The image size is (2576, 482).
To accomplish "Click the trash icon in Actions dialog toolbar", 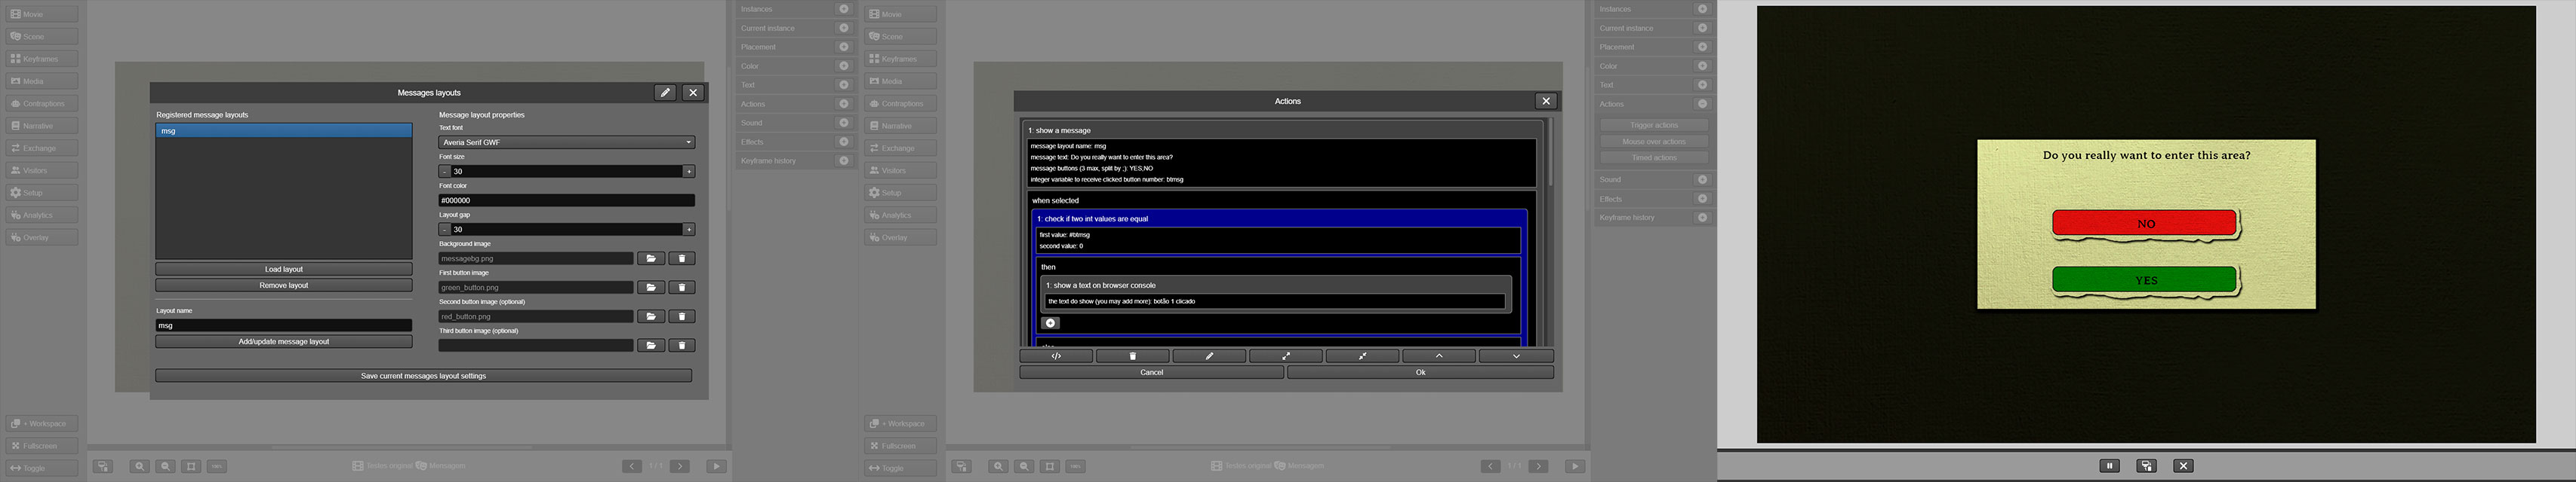I will coord(1132,356).
